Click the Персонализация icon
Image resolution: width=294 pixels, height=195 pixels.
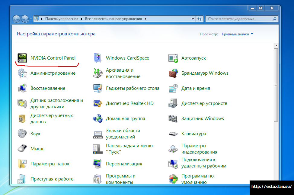coord(98,164)
